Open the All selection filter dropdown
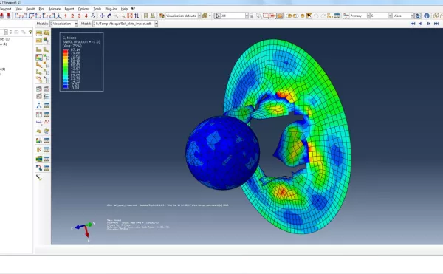Image resolution: width=443 pixels, height=274 pixels. (247, 16)
